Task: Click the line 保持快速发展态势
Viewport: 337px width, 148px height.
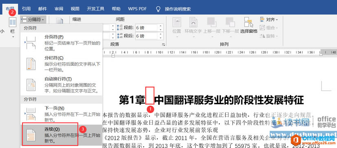Action: [160, 130]
